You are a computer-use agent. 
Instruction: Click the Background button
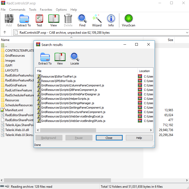tap(49, 138)
